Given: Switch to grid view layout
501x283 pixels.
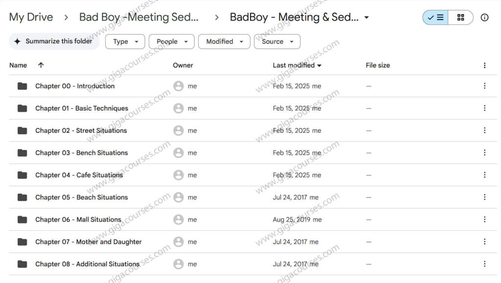Looking at the screenshot, I should click(460, 17).
